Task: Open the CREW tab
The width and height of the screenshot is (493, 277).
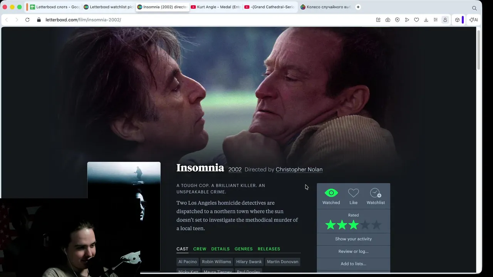Action: [x=200, y=249]
